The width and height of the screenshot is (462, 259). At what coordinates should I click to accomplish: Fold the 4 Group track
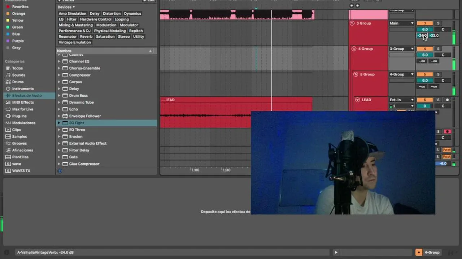coord(354,49)
